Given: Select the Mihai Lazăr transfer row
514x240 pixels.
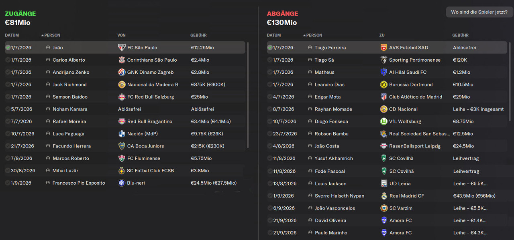Looking at the screenshot, I should coord(125,171).
